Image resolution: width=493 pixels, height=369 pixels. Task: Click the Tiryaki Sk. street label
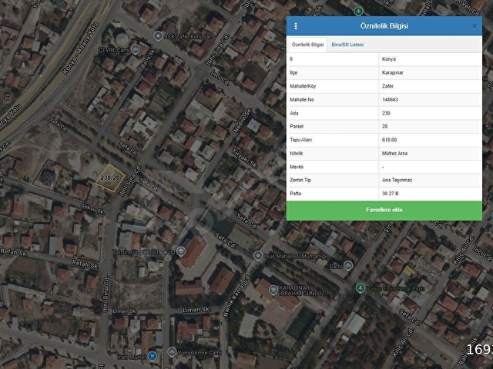(245, 158)
